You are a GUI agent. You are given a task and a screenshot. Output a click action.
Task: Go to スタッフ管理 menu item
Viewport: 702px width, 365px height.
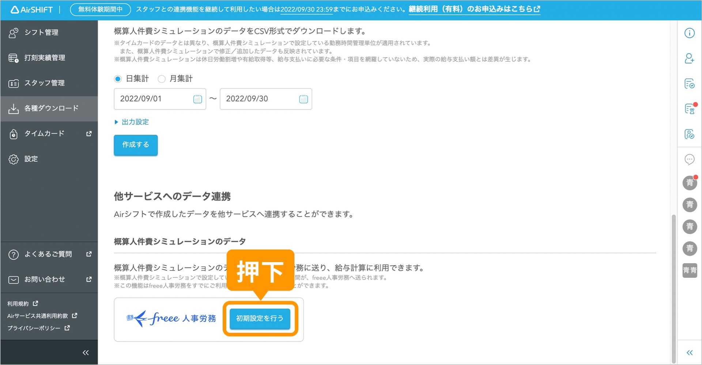click(x=44, y=83)
